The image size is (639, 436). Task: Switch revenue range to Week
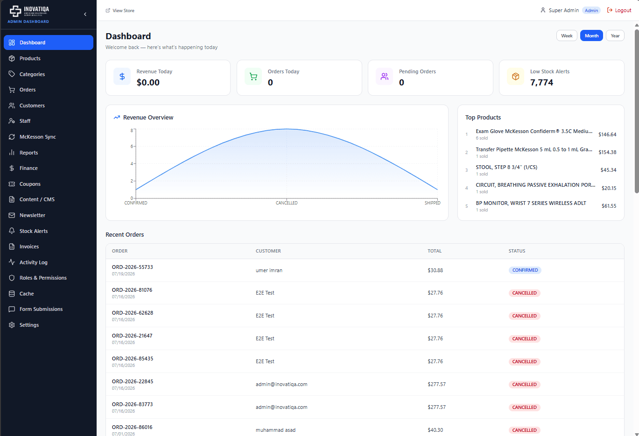coord(567,36)
